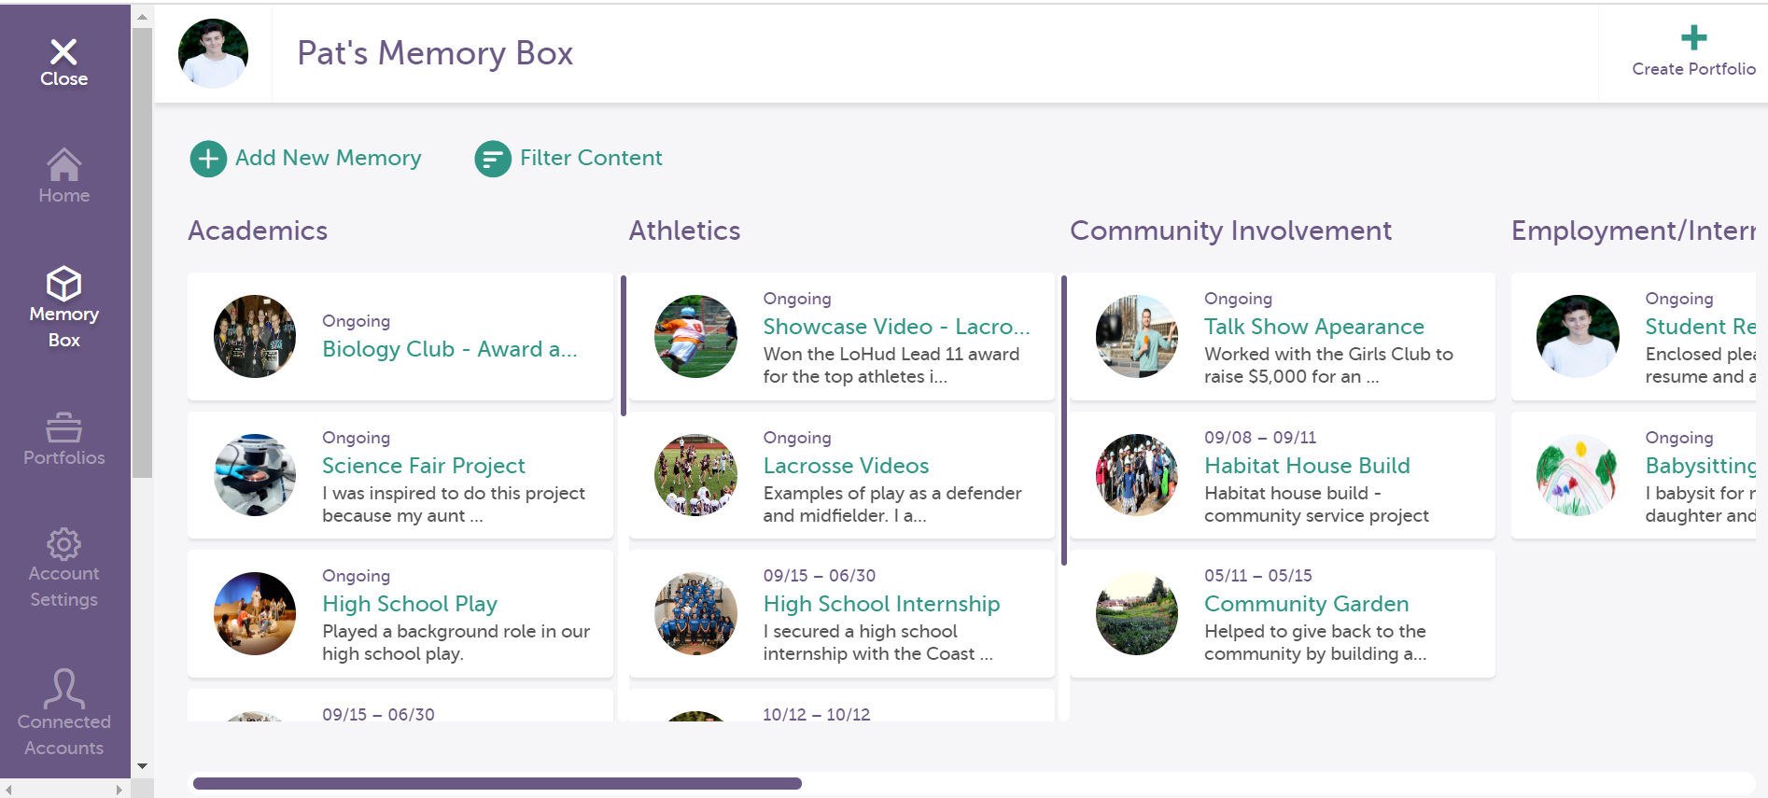Open Student Resume profile thumbnail

(x=1578, y=336)
